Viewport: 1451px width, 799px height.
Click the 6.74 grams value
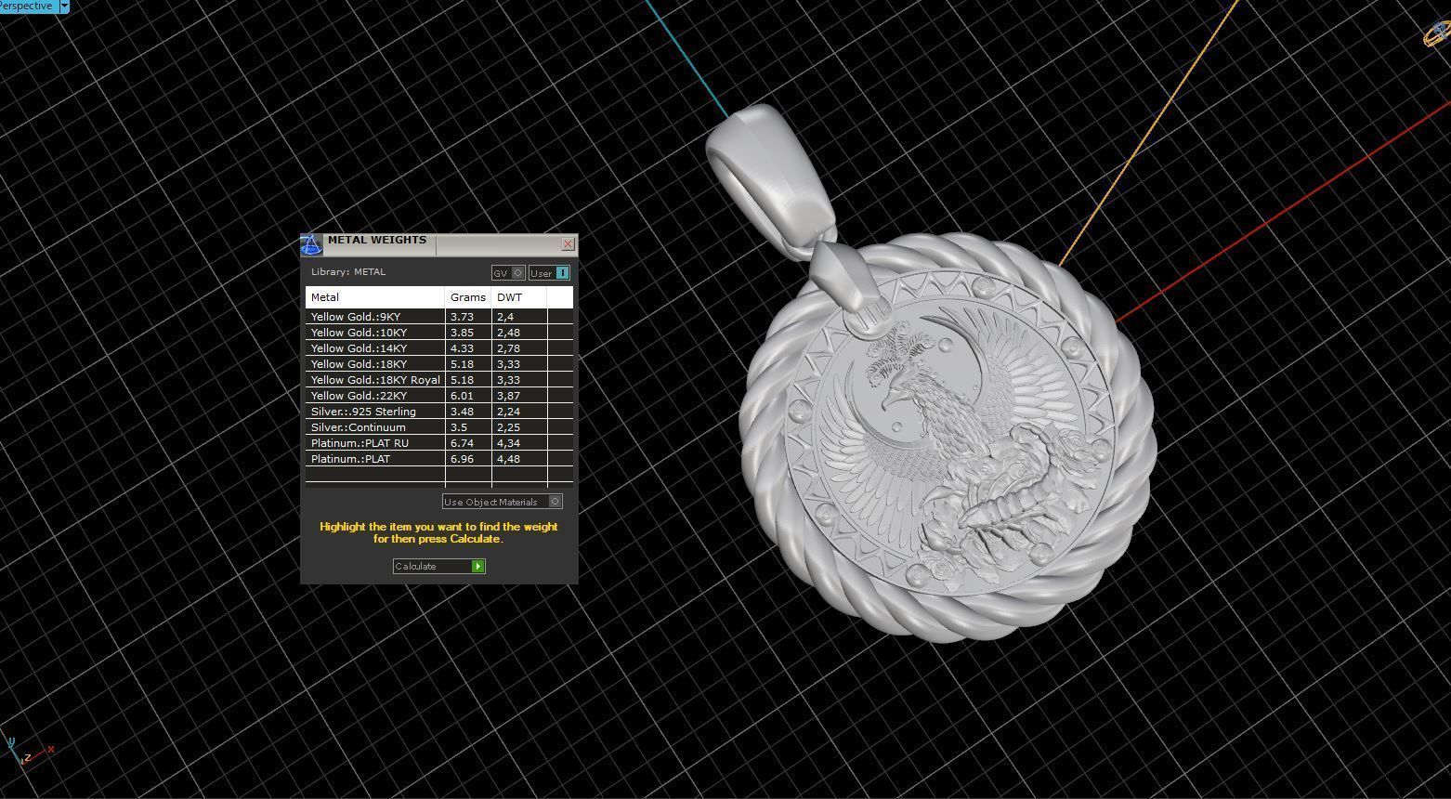462,443
